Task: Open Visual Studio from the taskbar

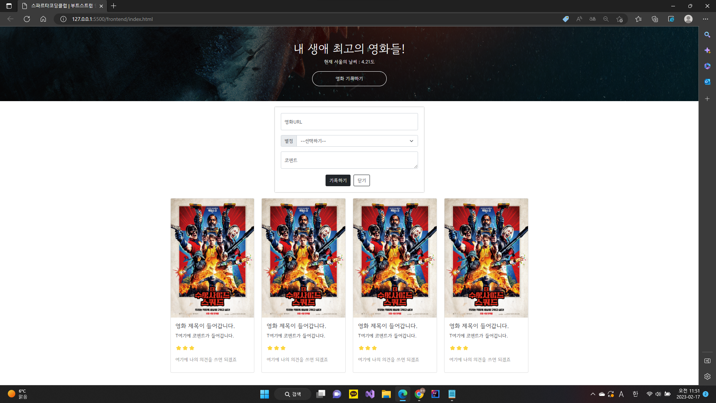Action: [x=370, y=394]
